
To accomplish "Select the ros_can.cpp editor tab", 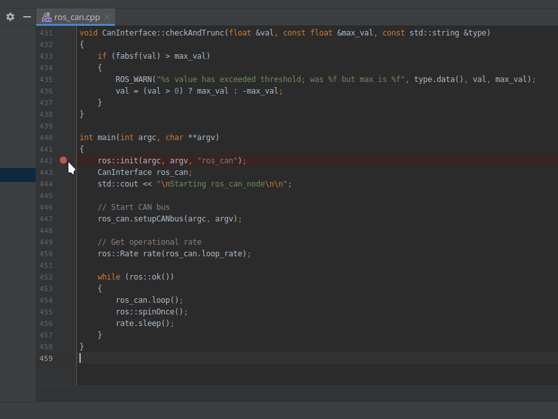I will [76, 17].
